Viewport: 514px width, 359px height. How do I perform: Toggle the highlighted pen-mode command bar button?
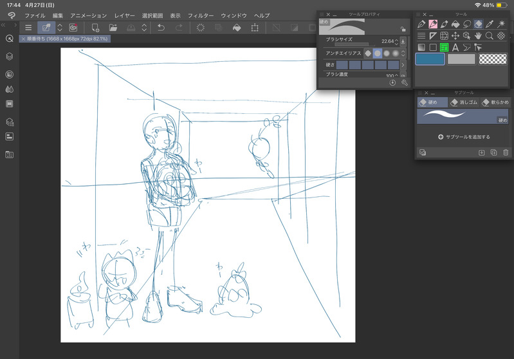[x=46, y=28]
